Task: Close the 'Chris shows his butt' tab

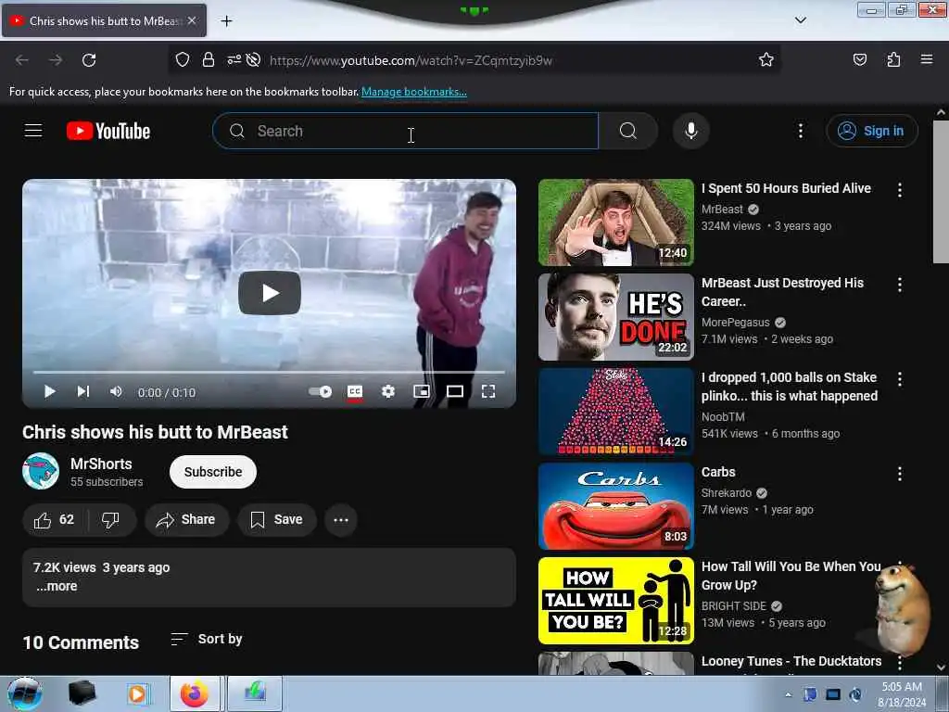Action: [192, 20]
